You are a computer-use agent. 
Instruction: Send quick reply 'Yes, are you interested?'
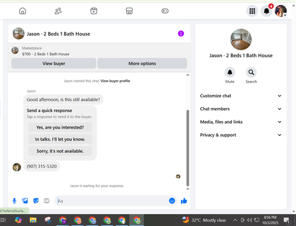click(x=60, y=127)
